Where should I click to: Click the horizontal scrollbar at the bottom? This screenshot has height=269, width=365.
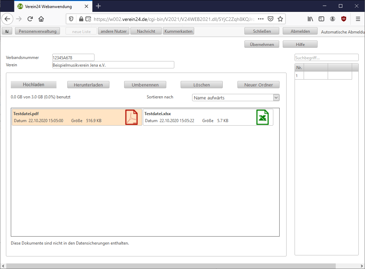(171, 266)
